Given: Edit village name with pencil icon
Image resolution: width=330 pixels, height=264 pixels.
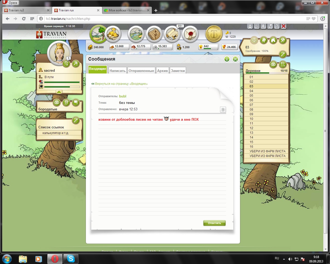Looking at the screenshot, I should pos(283,54).
